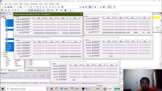Create a new file from the toolbar
162x91 pixels.
coord(2,7)
